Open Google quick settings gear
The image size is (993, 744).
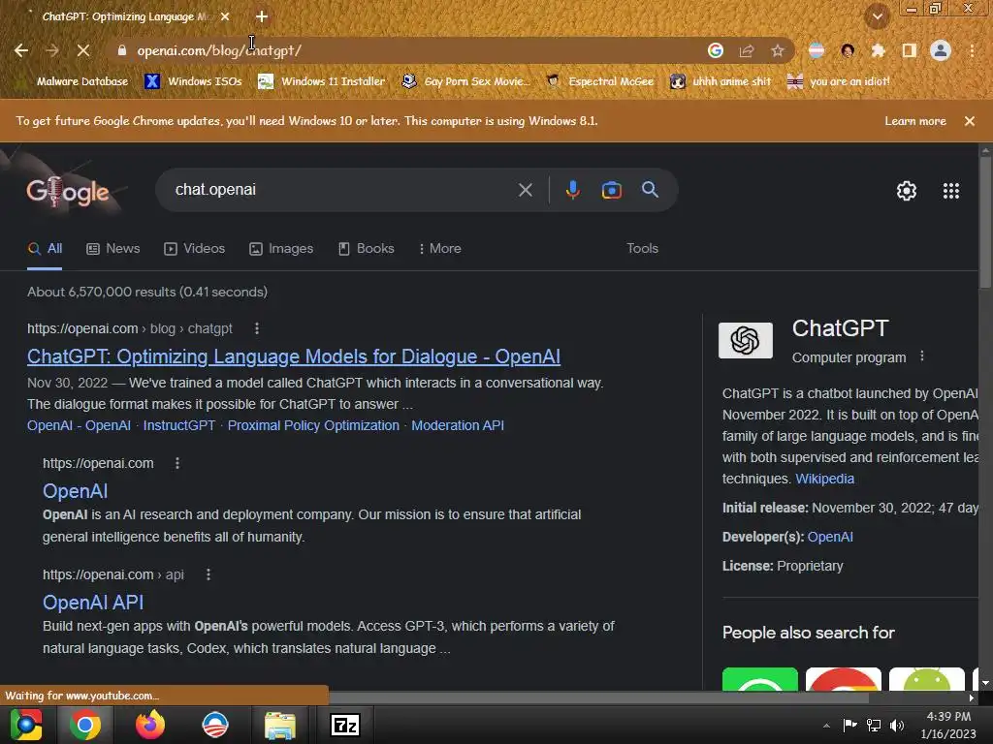point(907,191)
